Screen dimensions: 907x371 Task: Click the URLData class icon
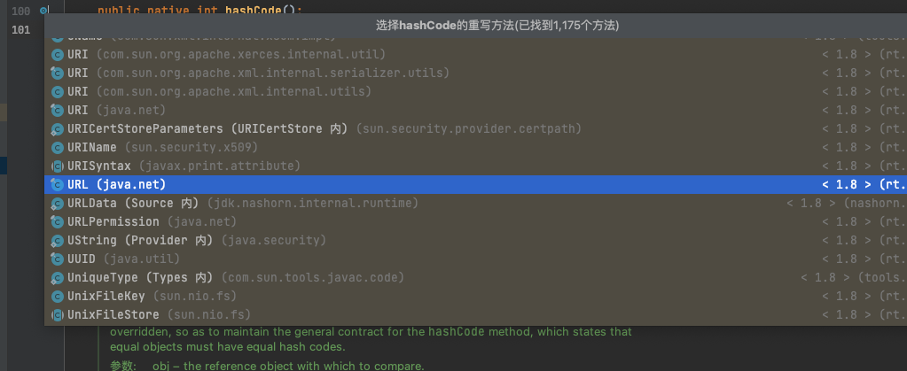57,204
